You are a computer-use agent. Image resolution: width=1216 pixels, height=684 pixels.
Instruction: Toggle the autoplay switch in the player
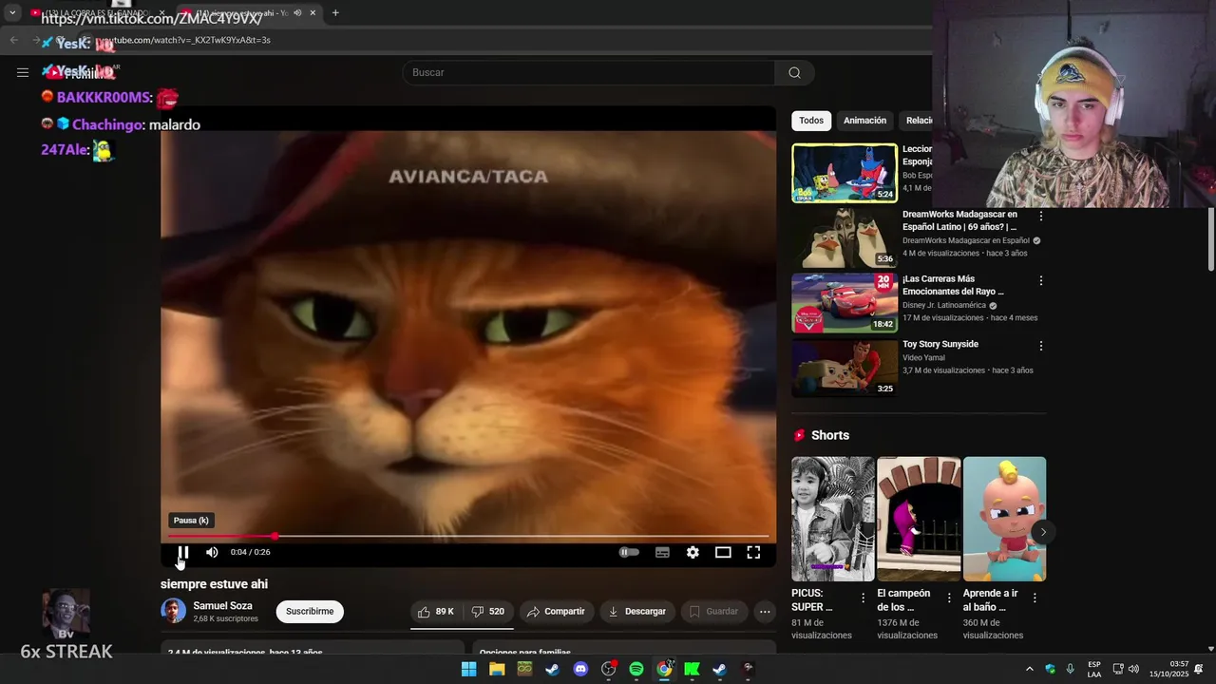pos(629,552)
